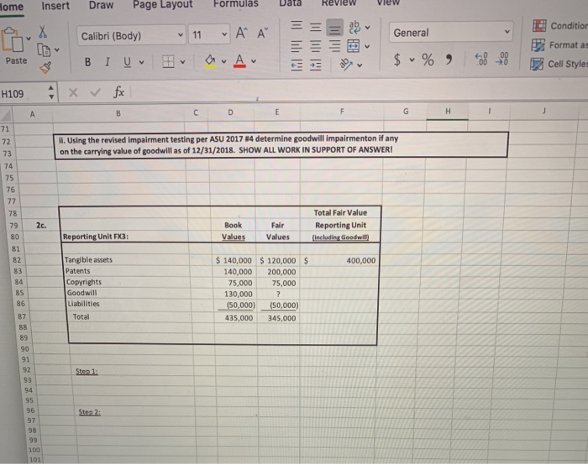Select cell with 400,000 value

pyautogui.click(x=340, y=260)
